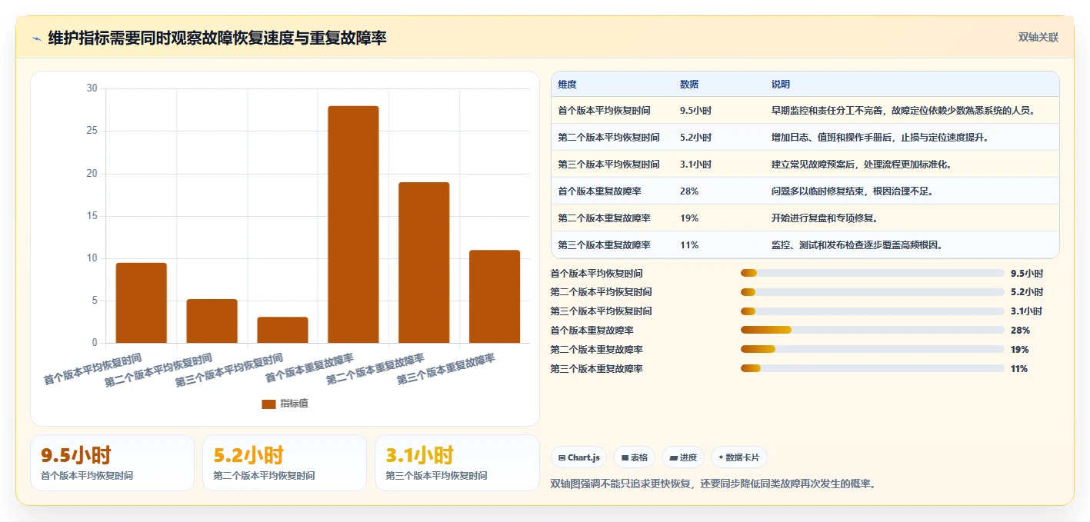This screenshot has height=522, width=1090.
Task: Click description starting with 早期监控和责任分工不完善
Action: 903,111
